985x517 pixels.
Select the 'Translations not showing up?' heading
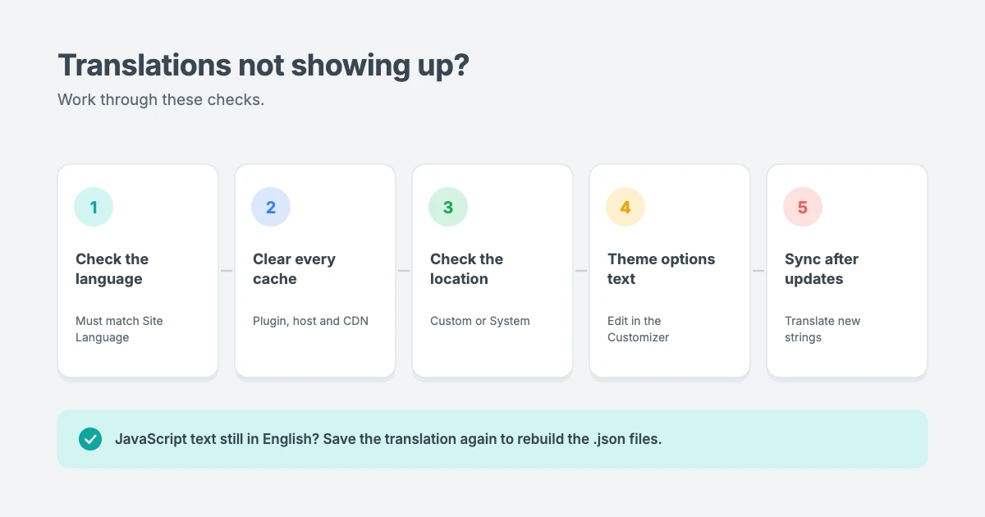point(263,66)
